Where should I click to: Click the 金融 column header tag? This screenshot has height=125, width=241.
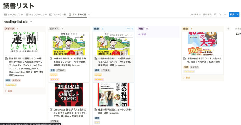click(x=186, y=29)
